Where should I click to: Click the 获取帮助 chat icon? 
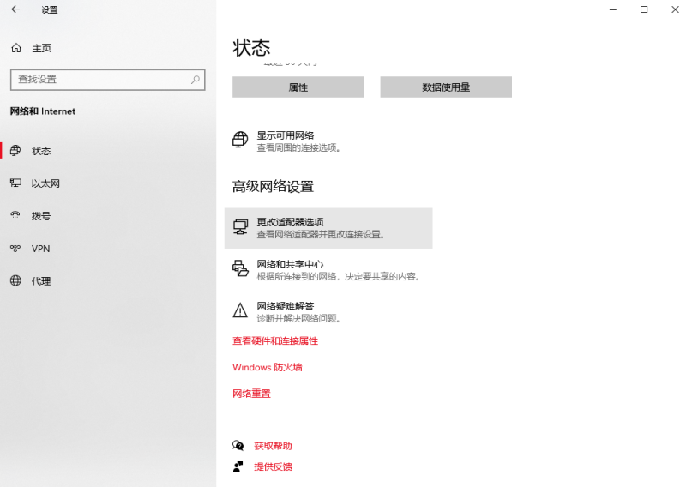pos(238,446)
